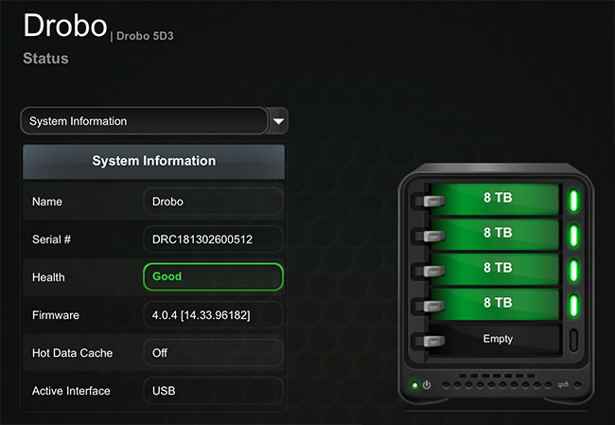Screen dimensions: 615x425
Task: Click the green power status light
Action: pos(415,385)
